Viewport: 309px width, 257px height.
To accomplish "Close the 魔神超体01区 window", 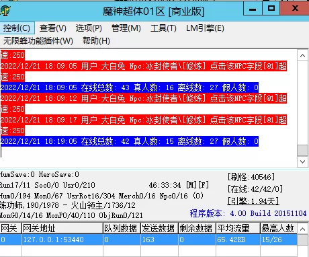I will 295,9.
